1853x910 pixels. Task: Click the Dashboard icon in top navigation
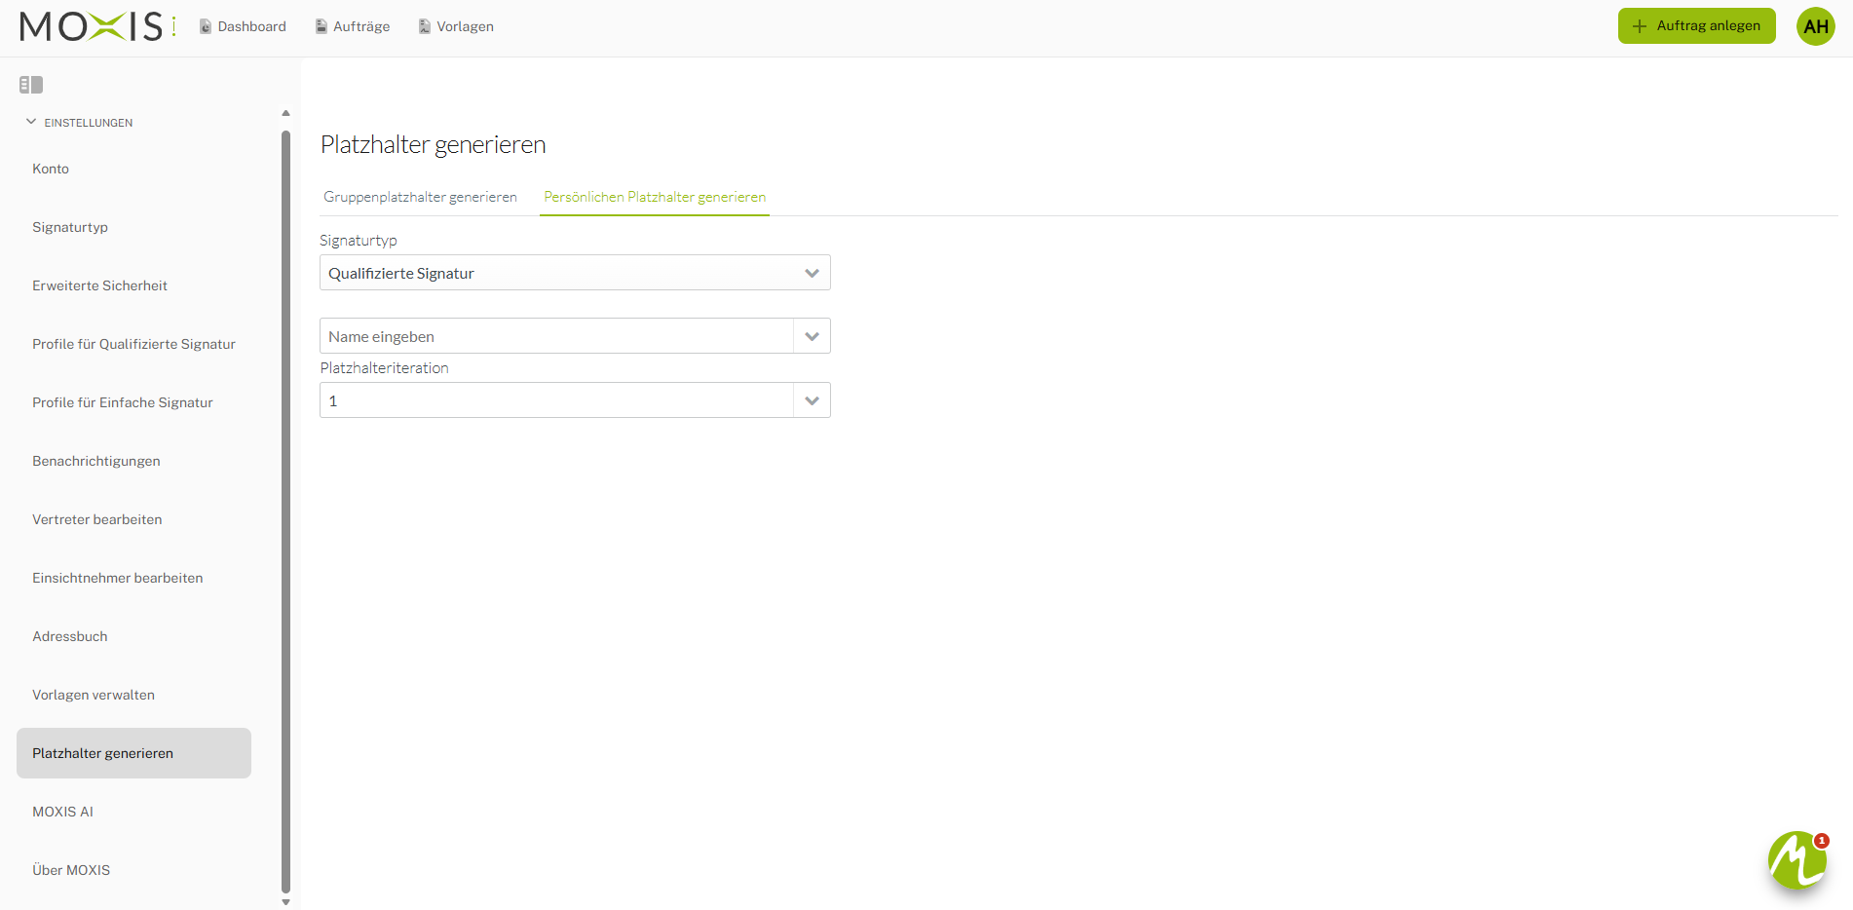click(x=206, y=26)
